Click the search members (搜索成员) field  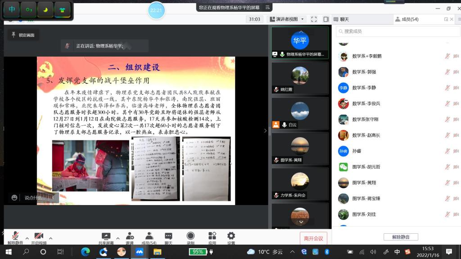(x=396, y=31)
